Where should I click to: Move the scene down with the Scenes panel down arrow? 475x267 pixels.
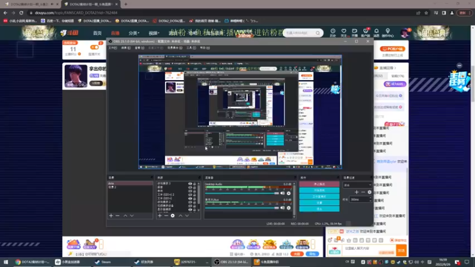[132, 215]
